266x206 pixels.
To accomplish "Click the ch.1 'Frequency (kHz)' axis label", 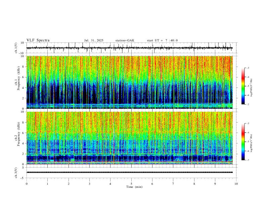I will tap(18, 78).
